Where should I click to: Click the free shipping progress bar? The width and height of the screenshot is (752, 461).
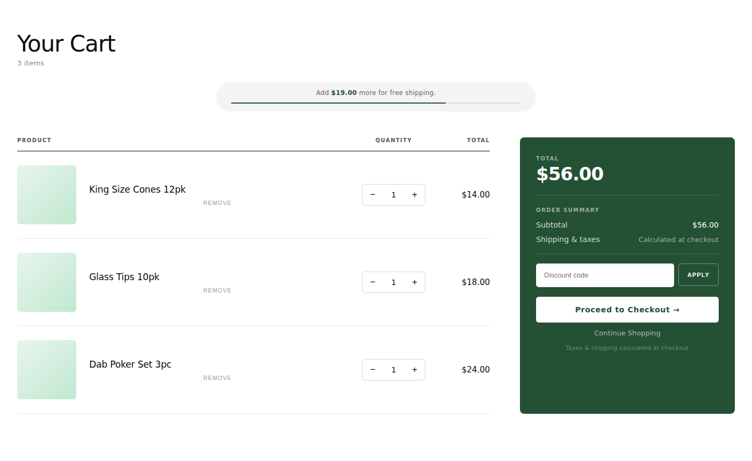click(x=376, y=103)
